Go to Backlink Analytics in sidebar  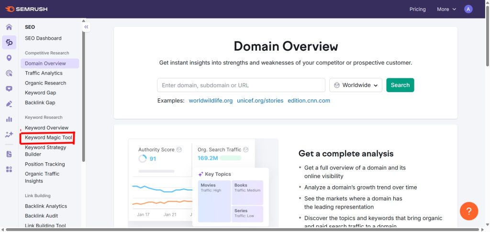tap(46, 206)
